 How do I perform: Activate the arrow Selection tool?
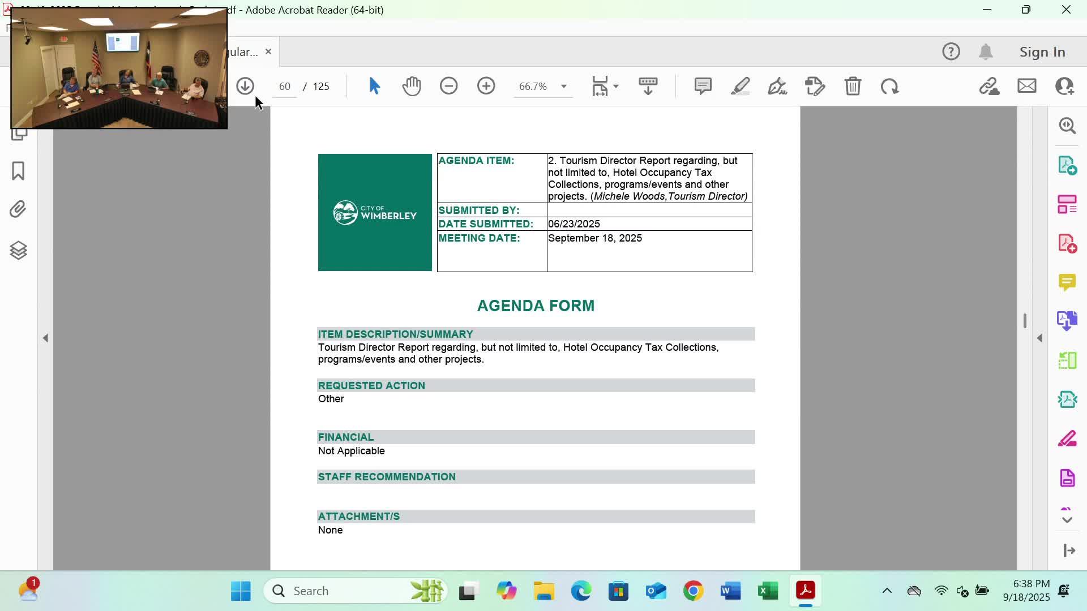(x=374, y=86)
